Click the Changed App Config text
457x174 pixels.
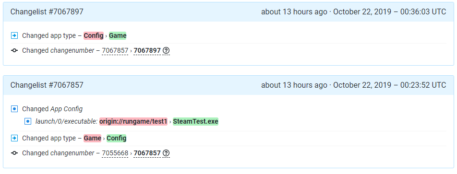tap(52, 109)
